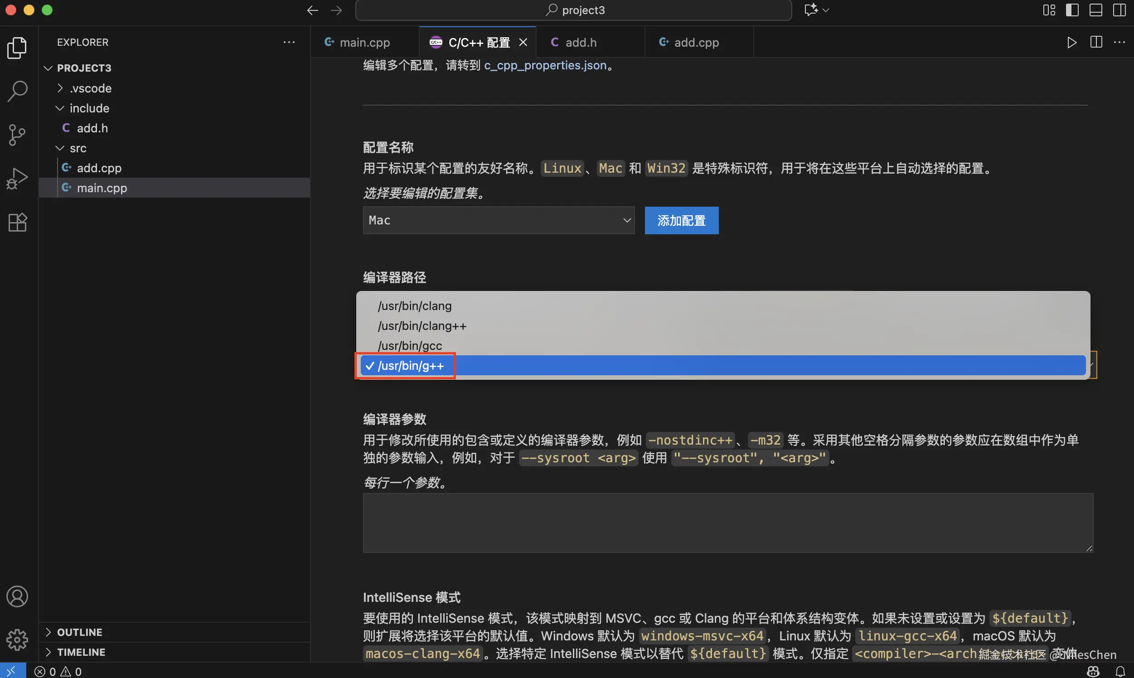Open Accounts menu icon
The height and width of the screenshot is (678, 1134).
click(17, 596)
